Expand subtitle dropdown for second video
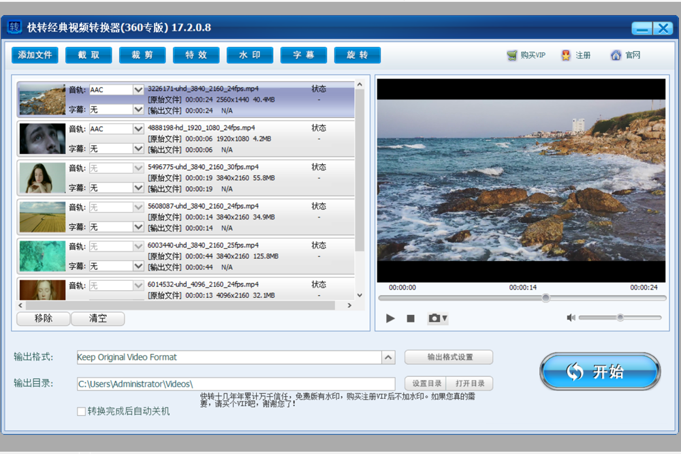Image resolution: width=681 pixels, height=454 pixels. point(138,149)
